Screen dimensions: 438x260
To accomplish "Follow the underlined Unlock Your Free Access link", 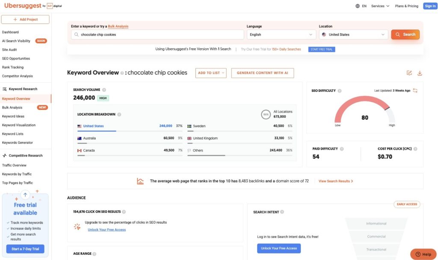I will click(x=107, y=230).
